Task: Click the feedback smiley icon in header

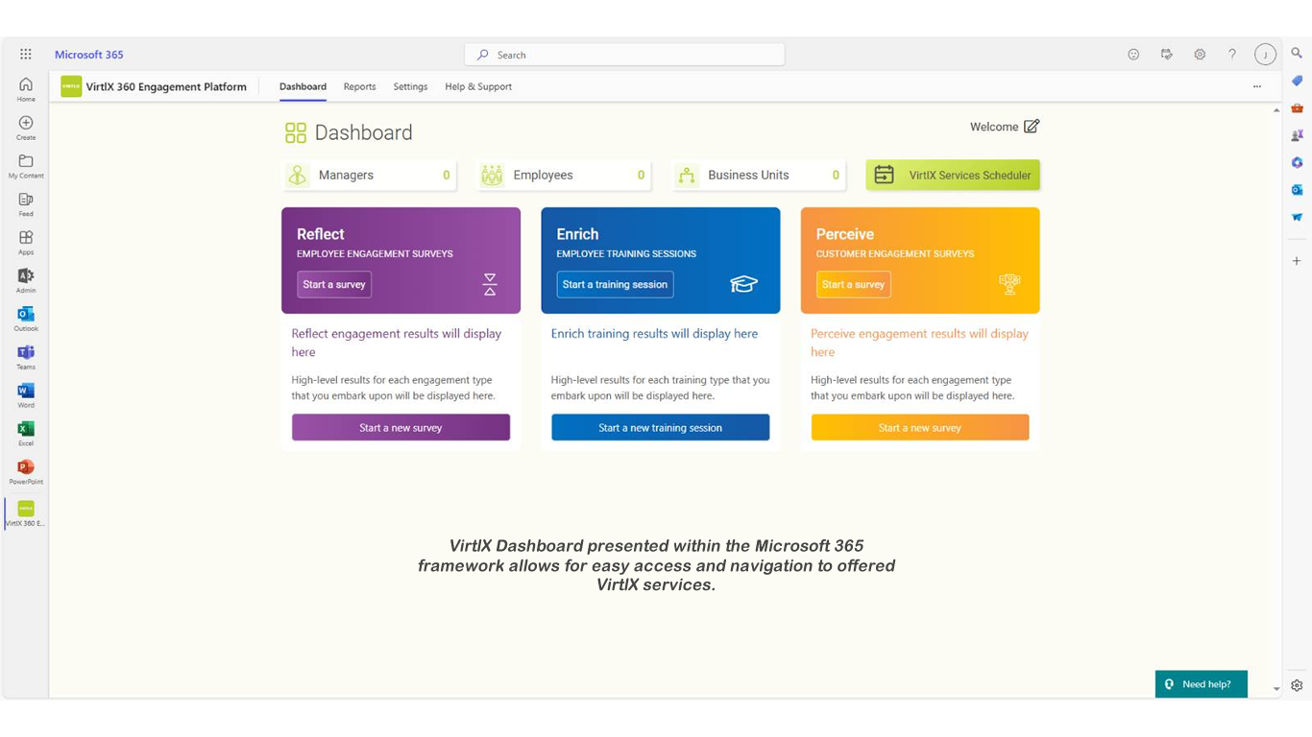Action: 1133,55
